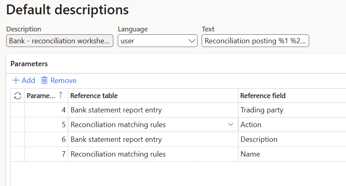
Task: Click the row selector for parameter 4
Action: coord(18,110)
